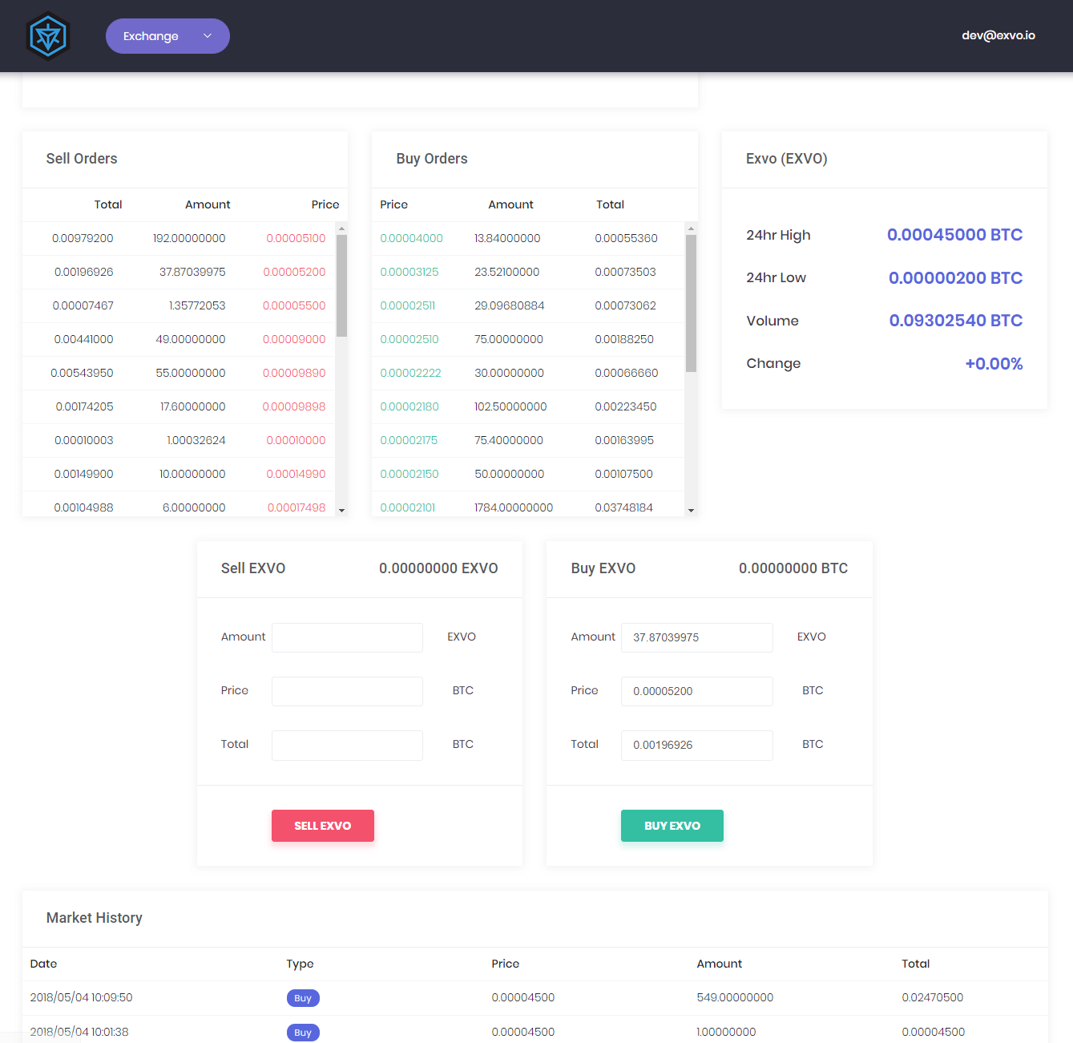Click the Exvo hexagon logo
Screen dimensions: 1073x1043
coord(48,36)
